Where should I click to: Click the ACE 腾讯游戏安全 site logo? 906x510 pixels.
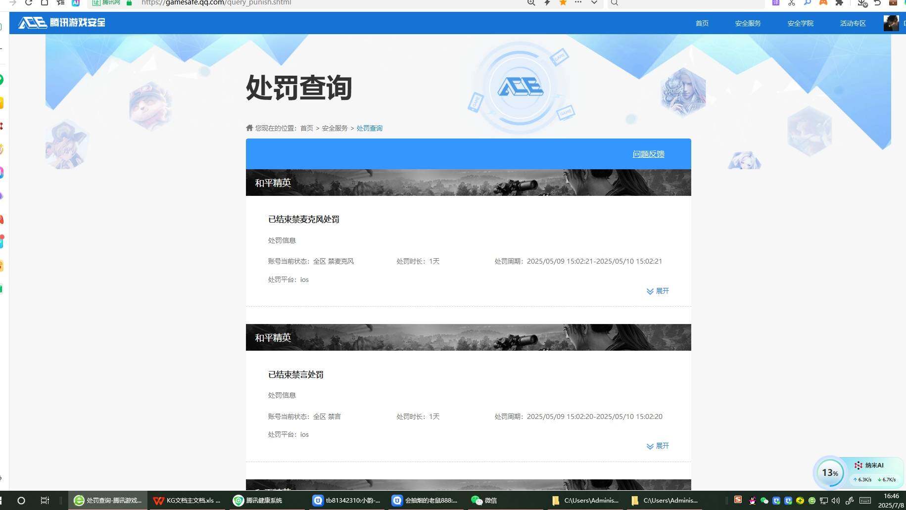[x=60, y=22]
